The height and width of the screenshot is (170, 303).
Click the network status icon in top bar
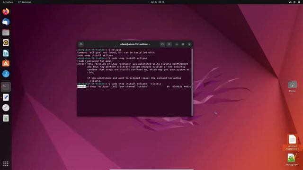coord(290,2)
